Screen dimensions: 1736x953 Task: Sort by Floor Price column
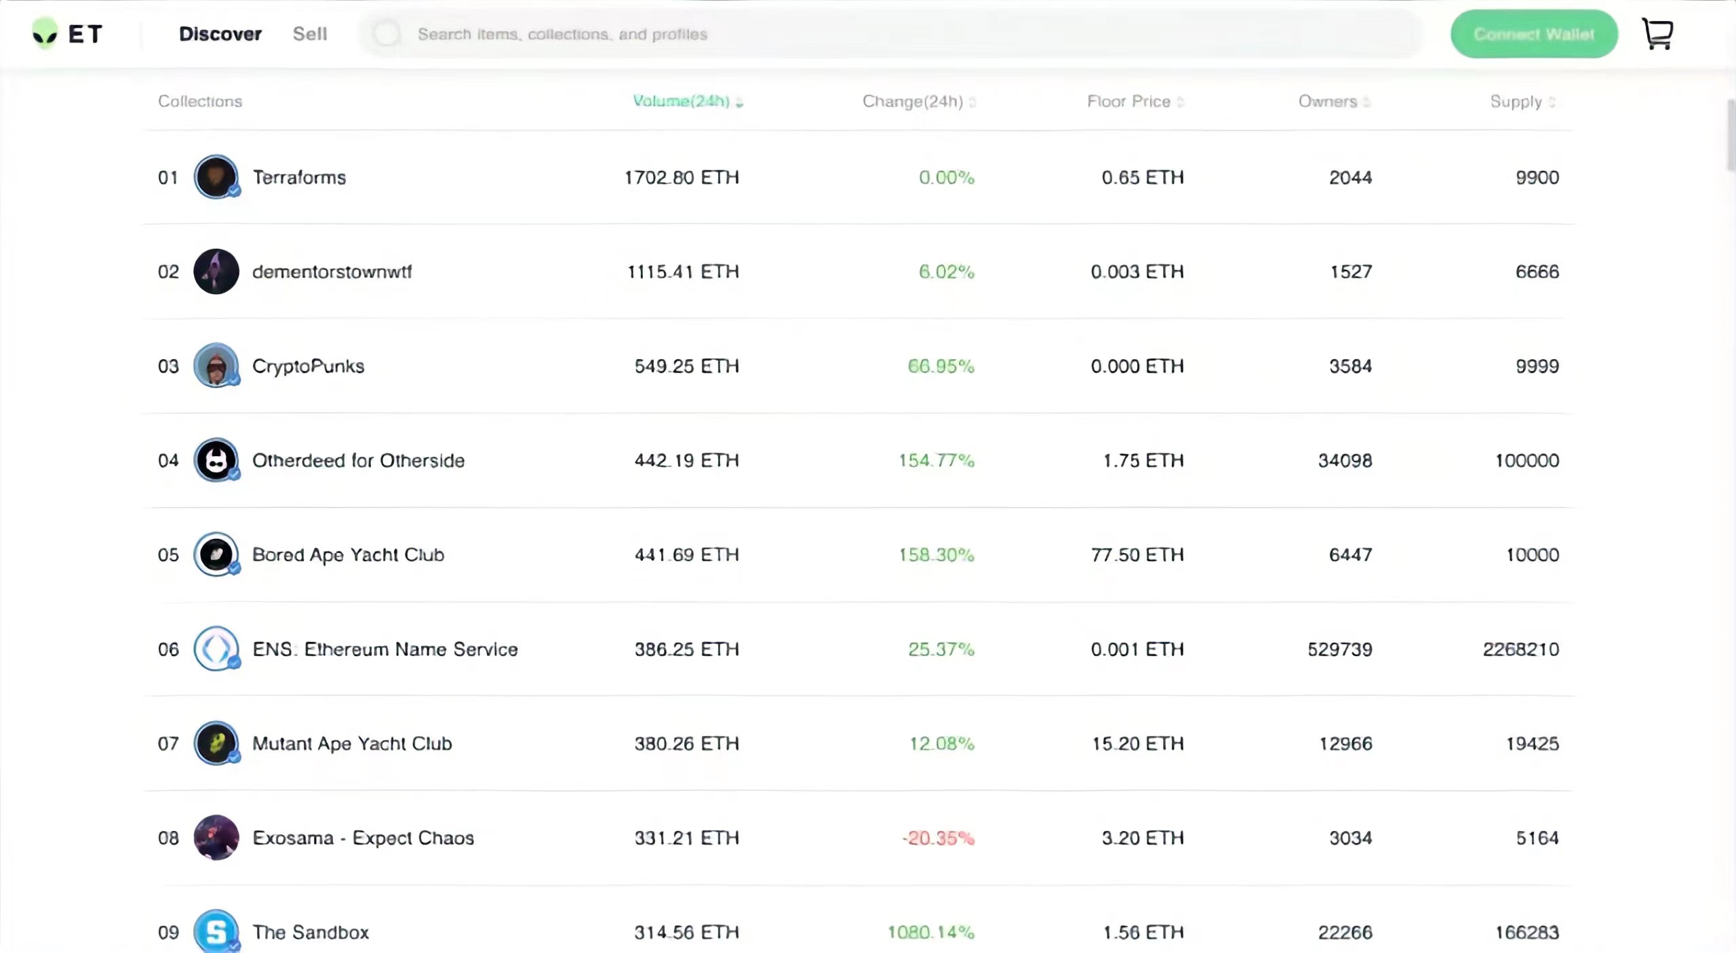pos(1136,101)
